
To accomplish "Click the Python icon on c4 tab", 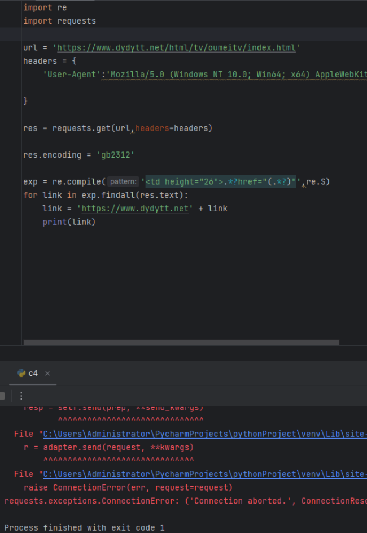I will pos(21,373).
